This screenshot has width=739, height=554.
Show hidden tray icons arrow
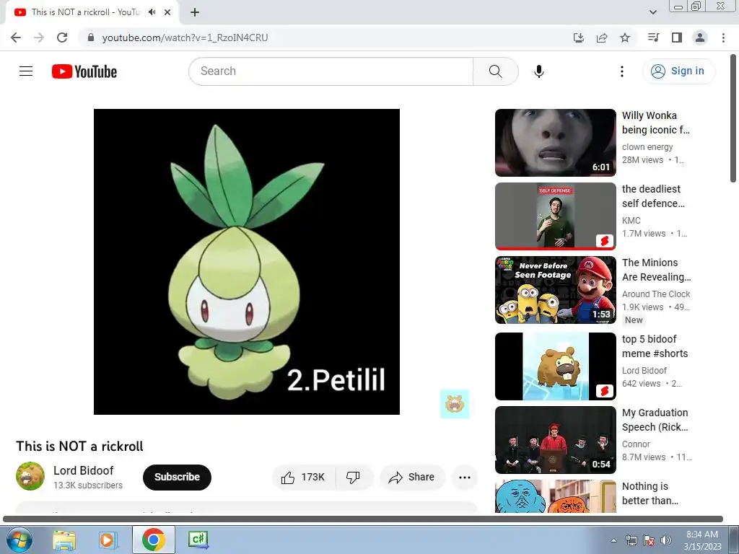pyautogui.click(x=613, y=540)
